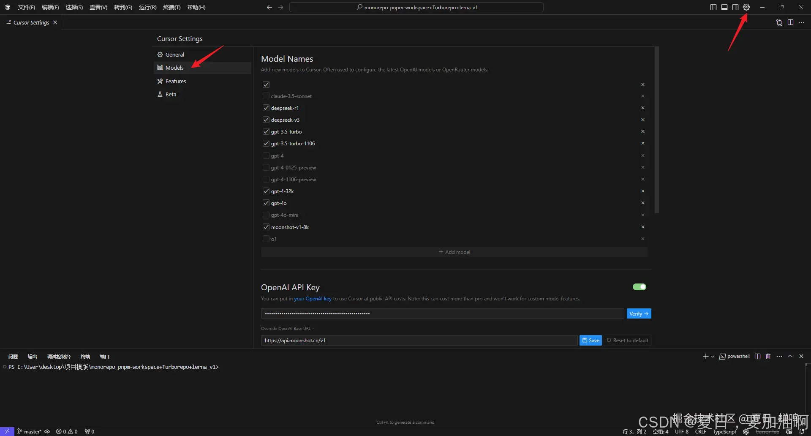Open the 查看(V) menu
Viewport: 811px width, 436px height.
pos(98,7)
